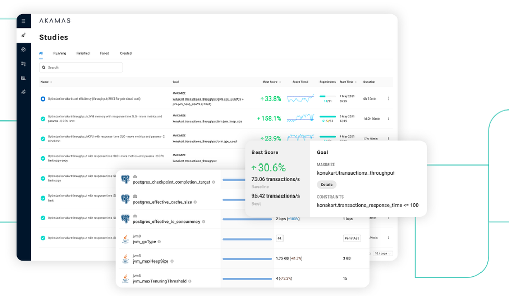Click the experiments progress bar of the 33.8% study
The image size is (509, 296).
327,96
